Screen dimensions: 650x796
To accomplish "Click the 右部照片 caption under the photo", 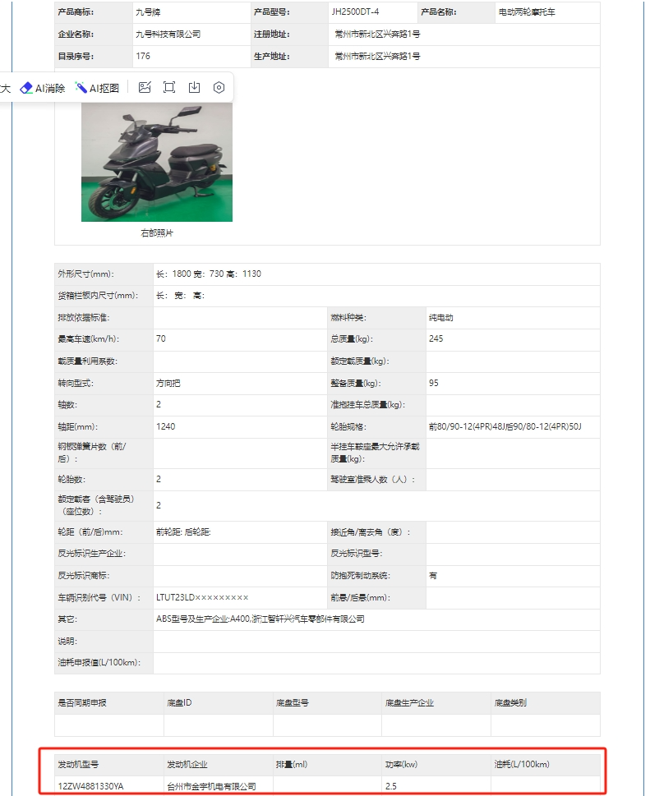I will [157, 233].
